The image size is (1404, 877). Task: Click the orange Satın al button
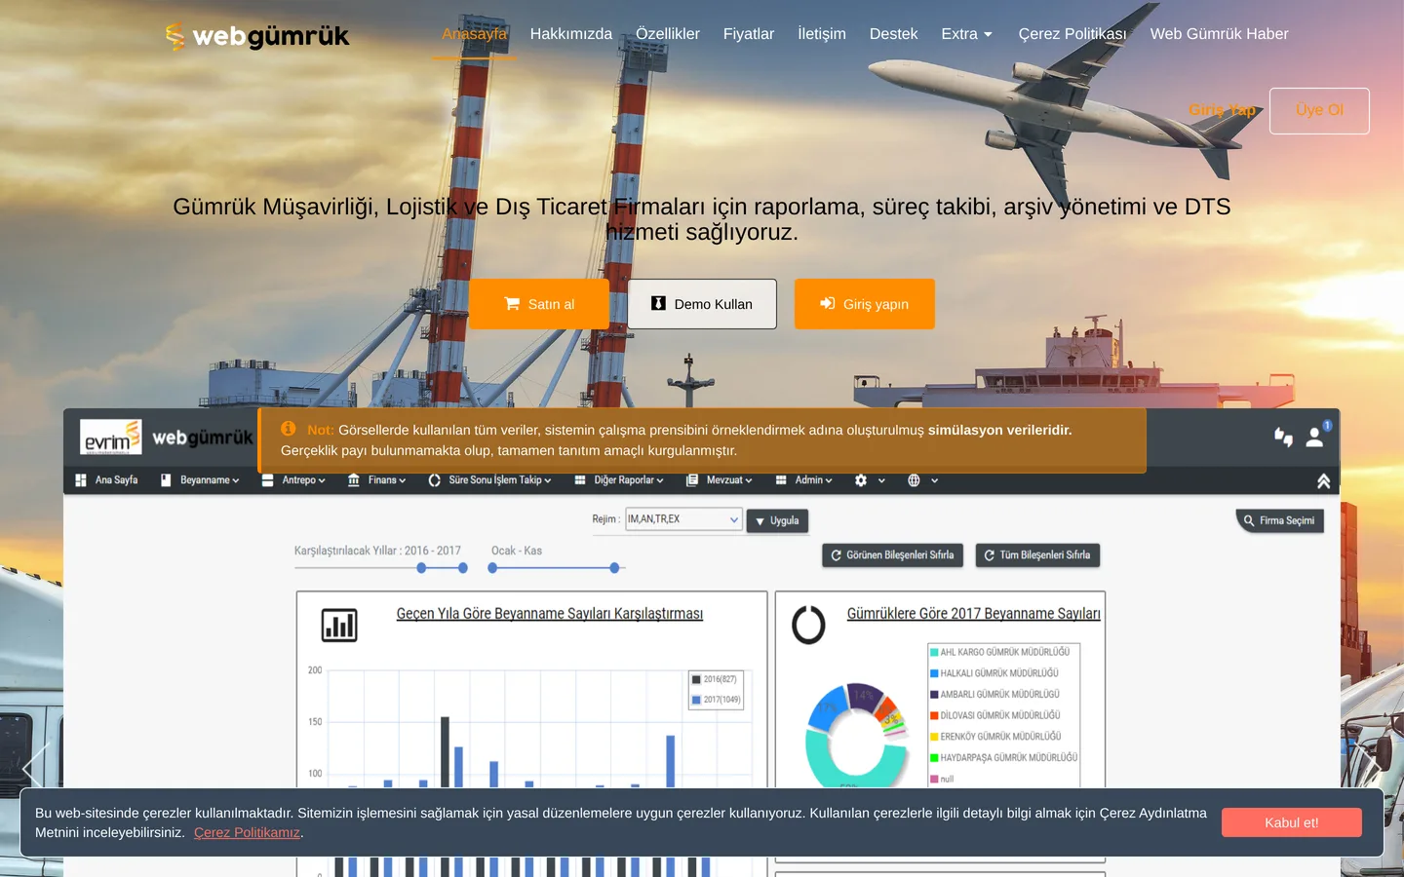539,304
